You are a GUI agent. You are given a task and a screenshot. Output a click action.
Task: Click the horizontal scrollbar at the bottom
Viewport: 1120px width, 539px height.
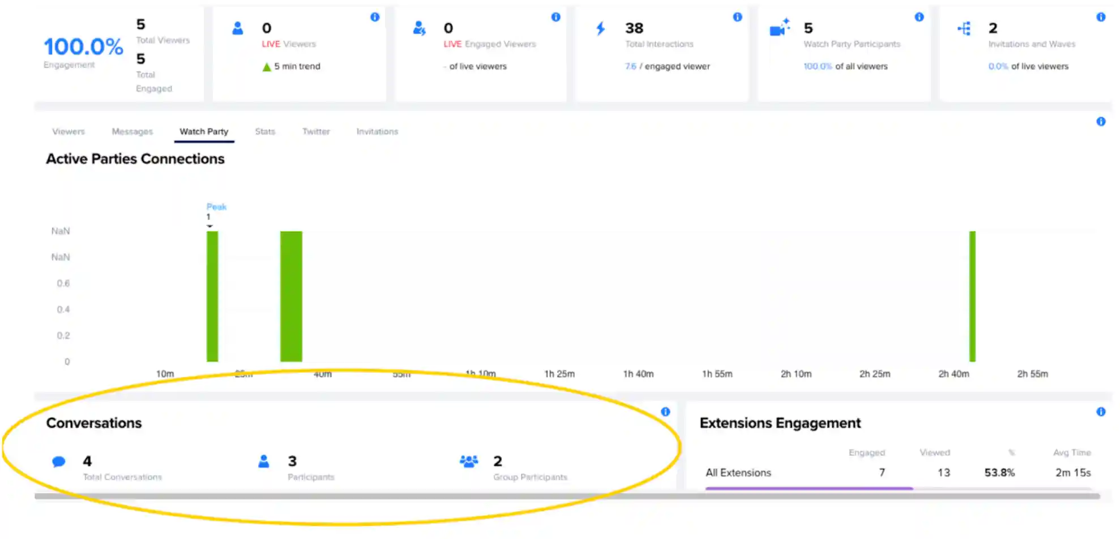(567, 496)
